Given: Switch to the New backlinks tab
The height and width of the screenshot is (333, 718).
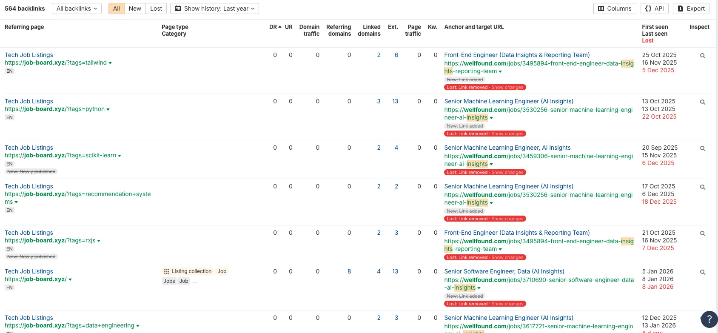Looking at the screenshot, I should [x=135, y=9].
